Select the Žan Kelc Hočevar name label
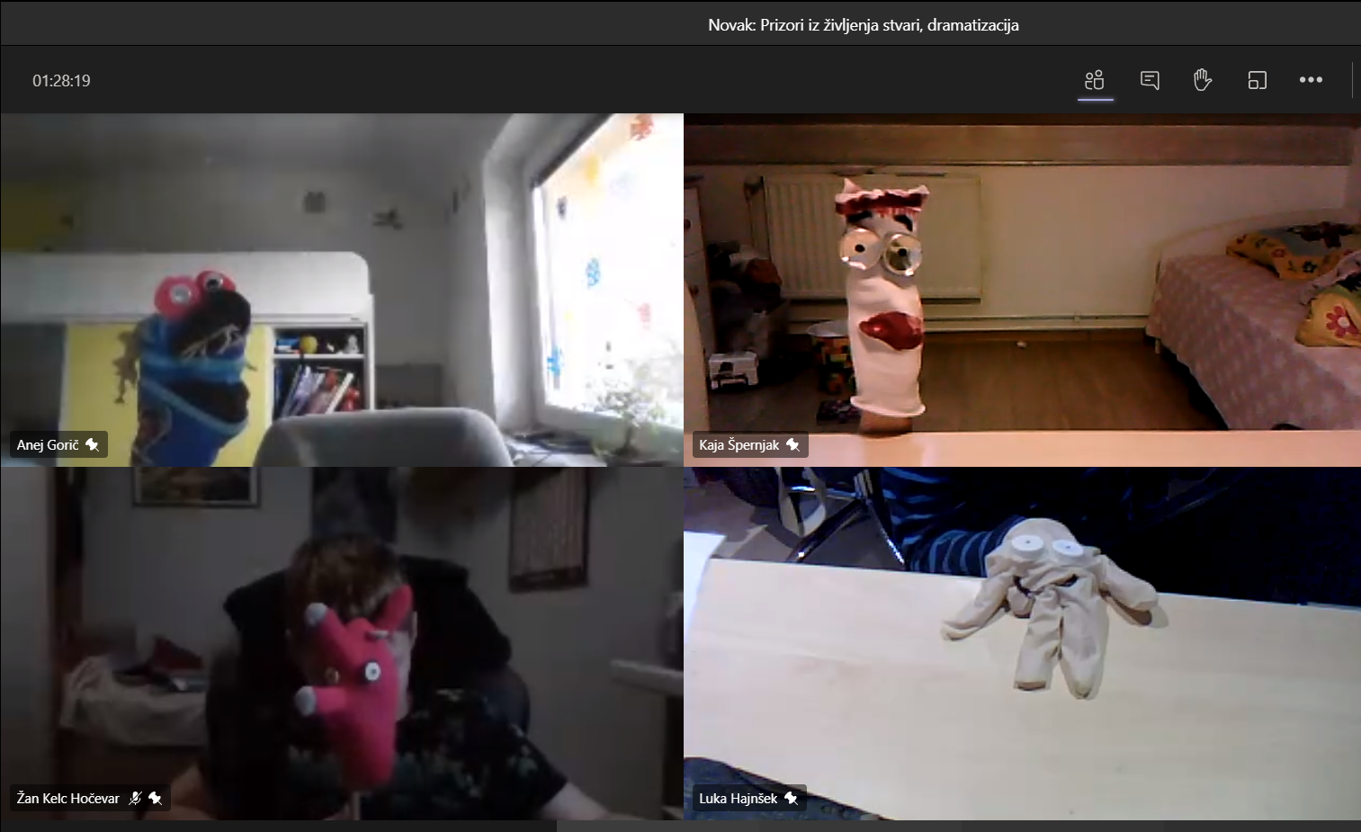The image size is (1361, 832). (68, 798)
